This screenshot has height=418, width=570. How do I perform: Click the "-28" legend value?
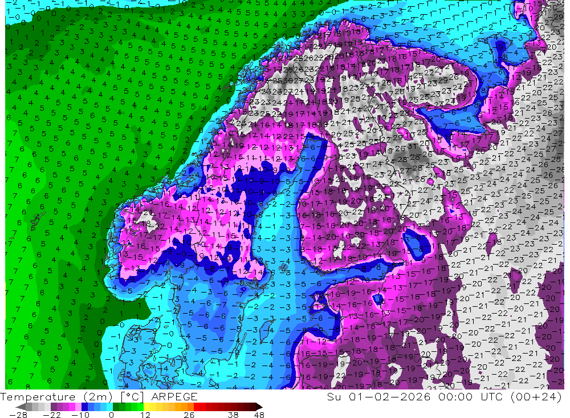click(x=18, y=415)
